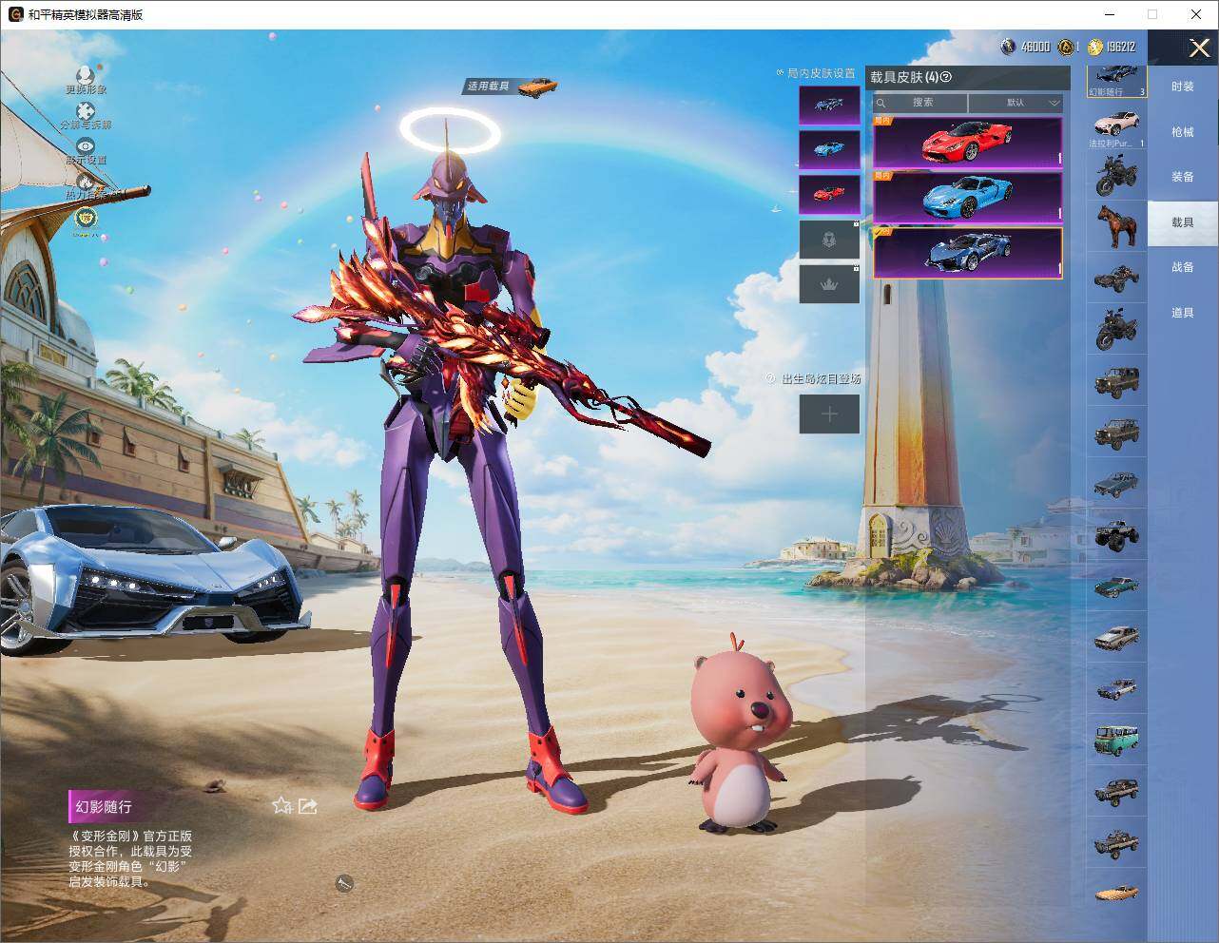Click the star favorite icon beside 幻影随行
The image size is (1219, 943).
coord(281,806)
